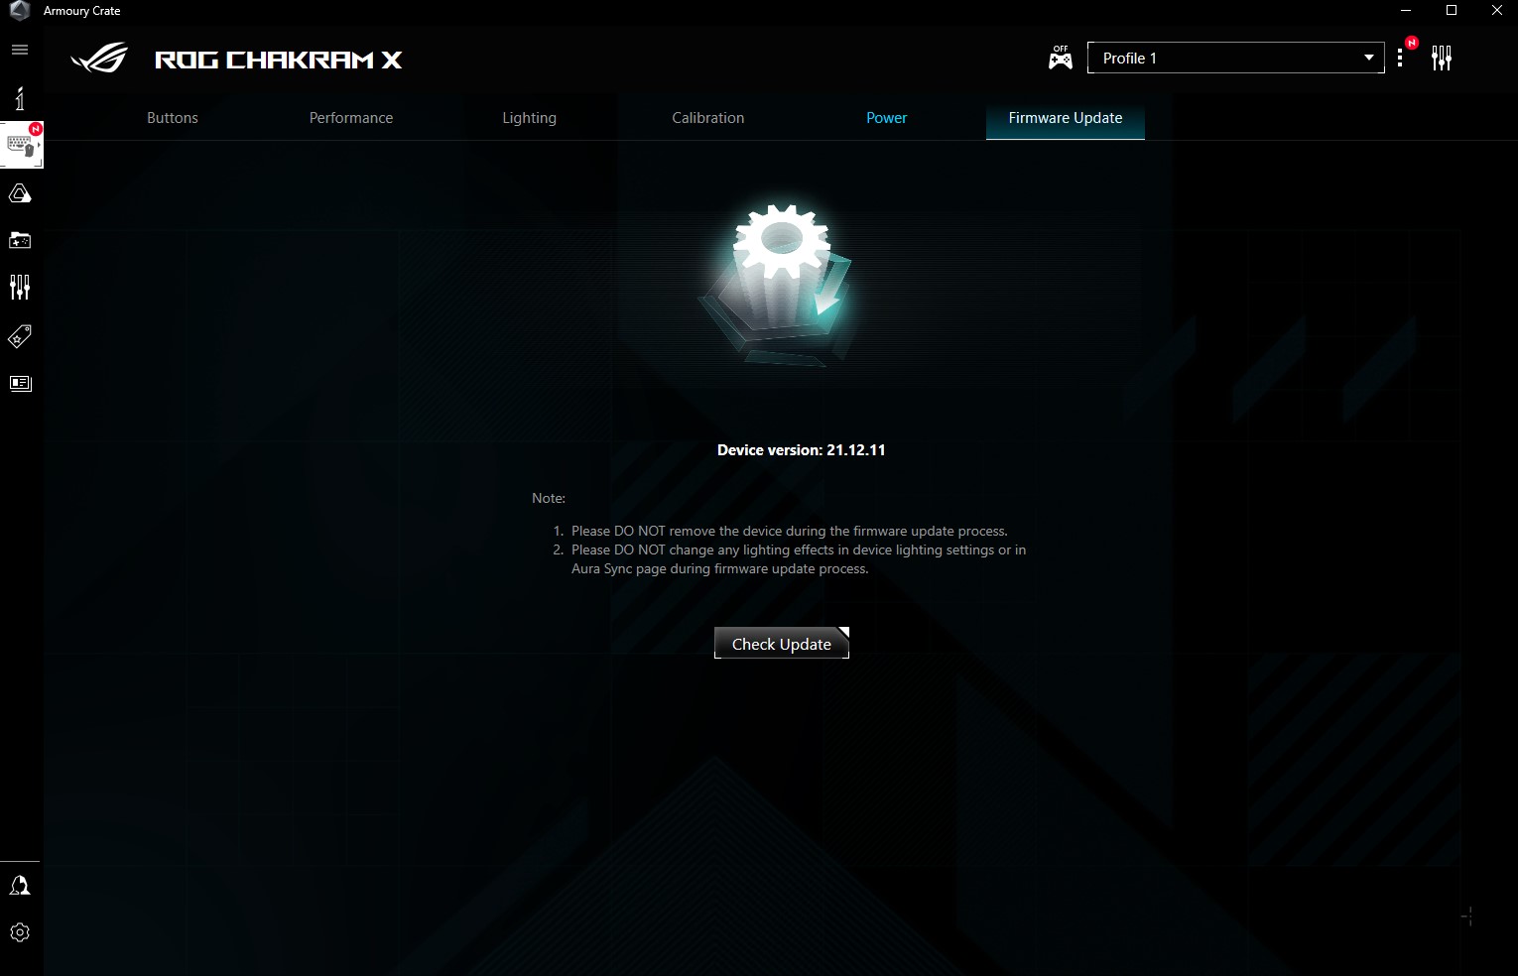Open Scenario Profiles sliders icon in sidebar
Viewport: 1518px width, 976px height.
tap(20, 288)
